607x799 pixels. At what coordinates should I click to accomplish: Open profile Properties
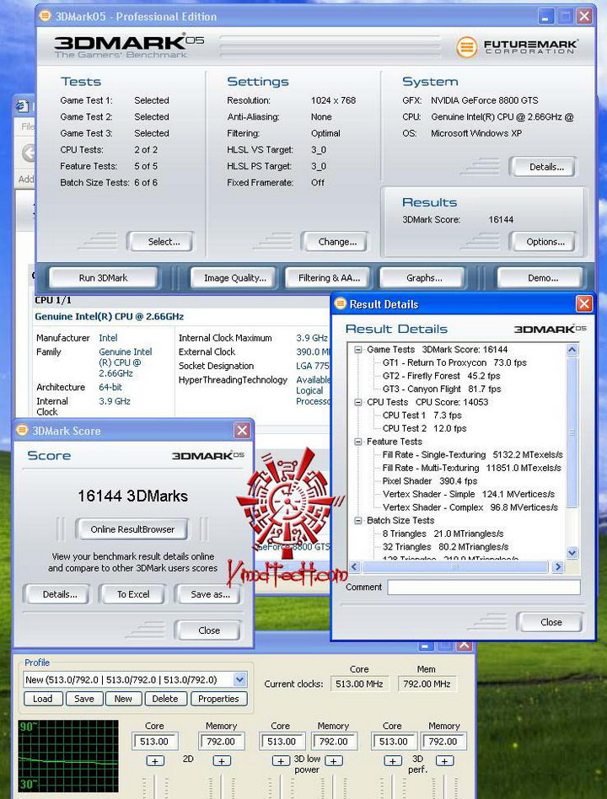point(218,699)
